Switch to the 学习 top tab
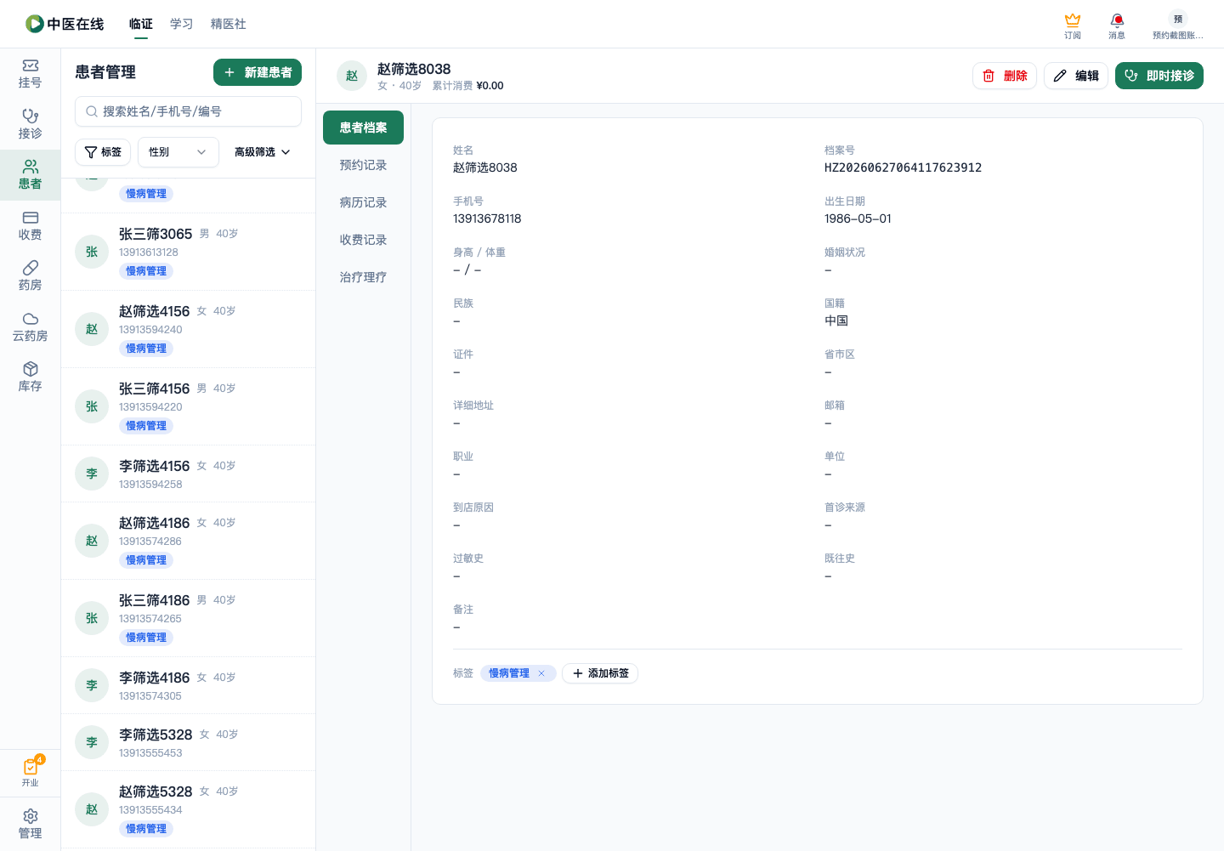The height and width of the screenshot is (851, 1224). point(182,24)
